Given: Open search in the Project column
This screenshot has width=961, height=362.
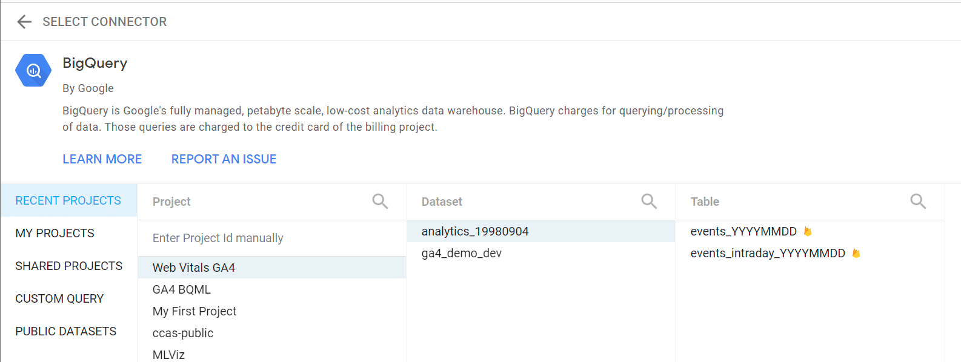Looking at the screenshot, I should (x=380, y=201).
